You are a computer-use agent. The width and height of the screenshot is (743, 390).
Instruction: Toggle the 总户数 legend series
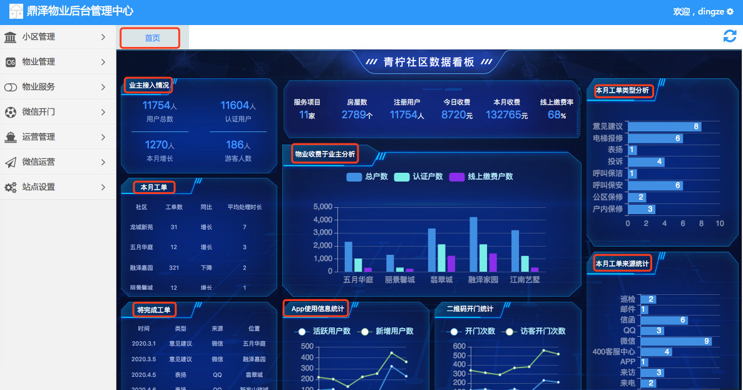(x=367, y=177)
